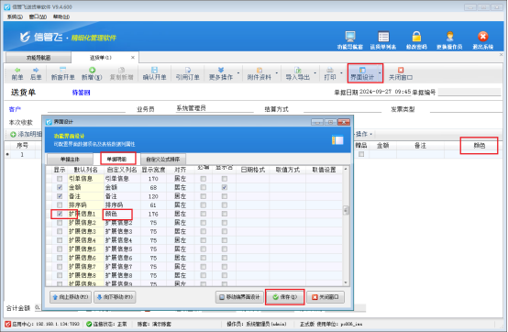Switch to the 自定义公式排序 tab
The image size is (508, 332).
[x=163, y=159]
